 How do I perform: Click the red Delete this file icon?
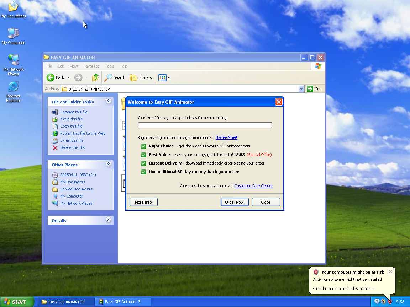point(55,148)
